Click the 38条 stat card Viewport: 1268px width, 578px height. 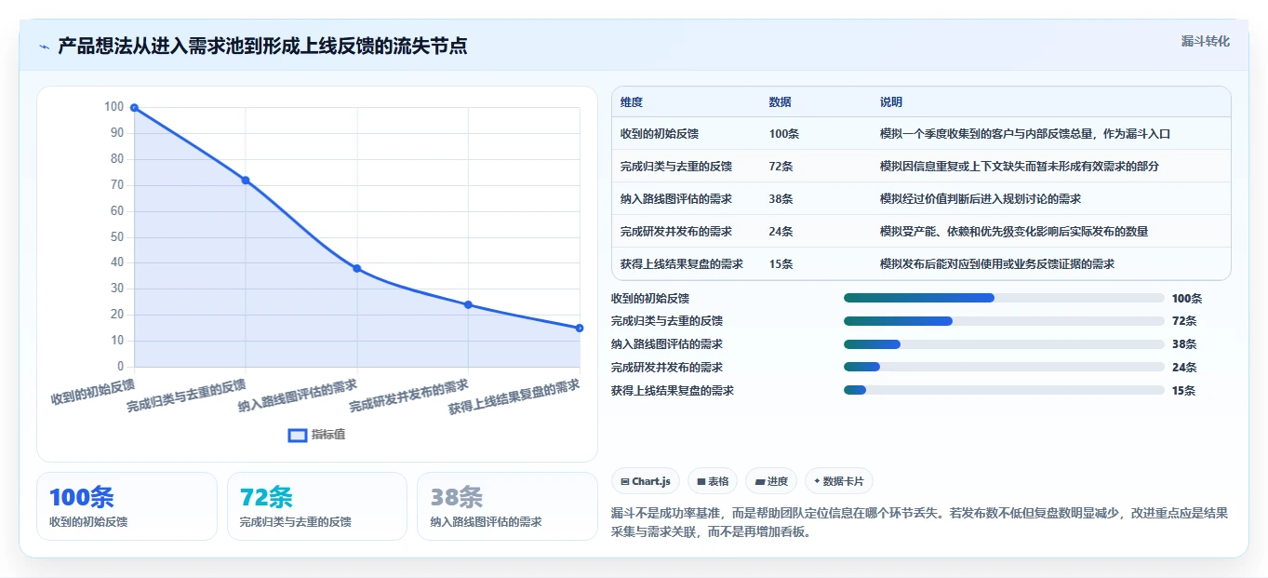507,506
